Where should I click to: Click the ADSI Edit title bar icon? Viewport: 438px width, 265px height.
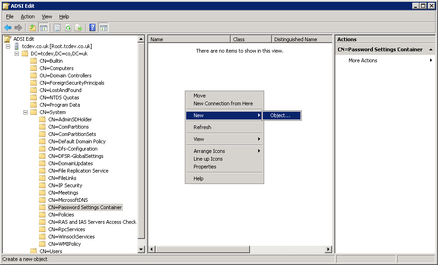(x=6, y=6)
